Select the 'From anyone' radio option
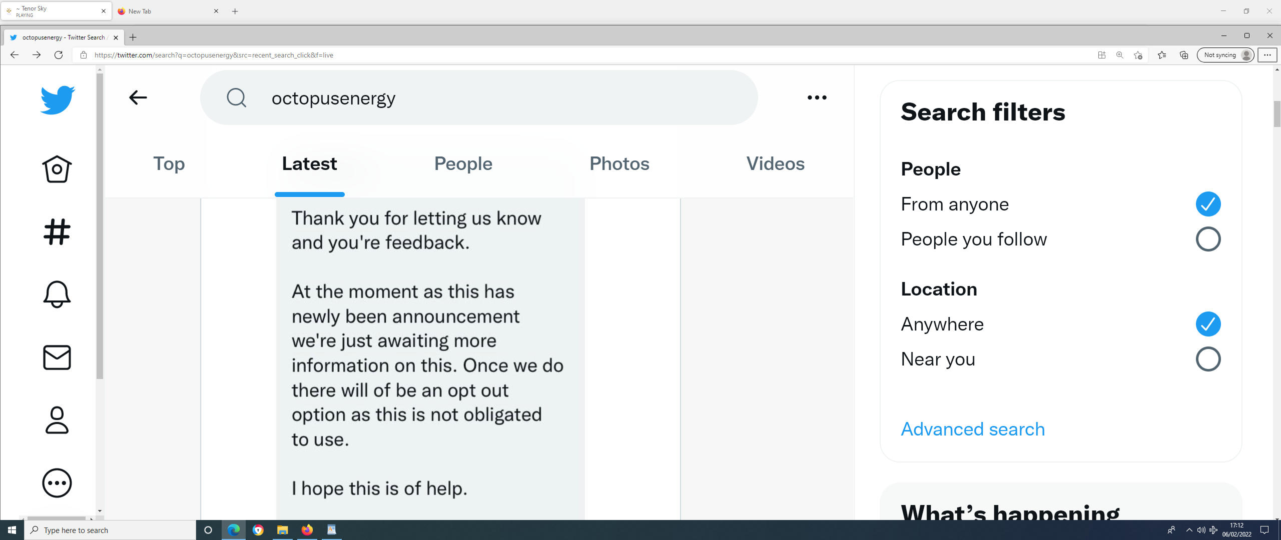 [1208, 204]
